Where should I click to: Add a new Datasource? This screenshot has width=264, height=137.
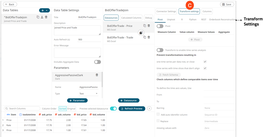[129, 100]
